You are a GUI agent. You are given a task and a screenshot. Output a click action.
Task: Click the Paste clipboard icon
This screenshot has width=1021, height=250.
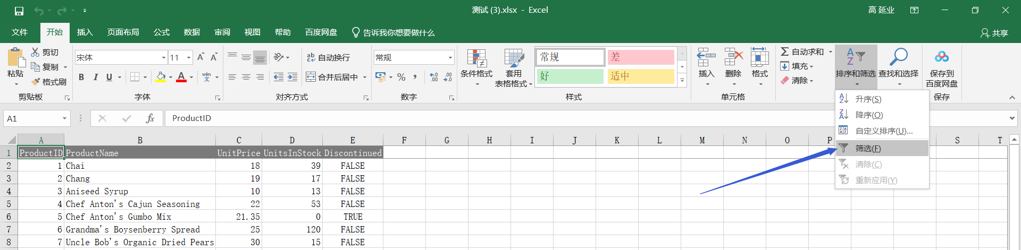point(15,57)
